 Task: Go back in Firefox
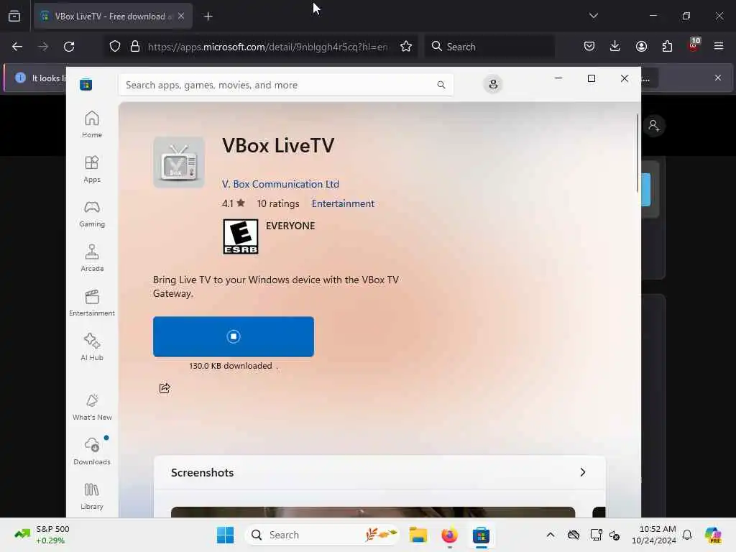(17, 47)
